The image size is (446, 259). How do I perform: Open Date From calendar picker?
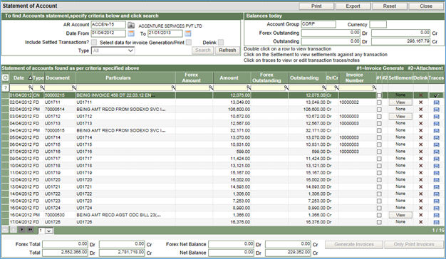coord(131,33)
